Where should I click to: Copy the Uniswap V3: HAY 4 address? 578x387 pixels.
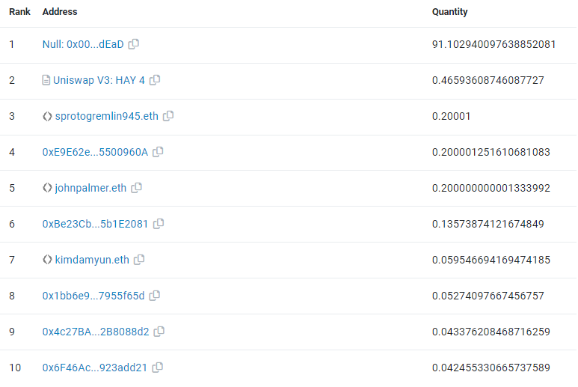click(155, 80)
